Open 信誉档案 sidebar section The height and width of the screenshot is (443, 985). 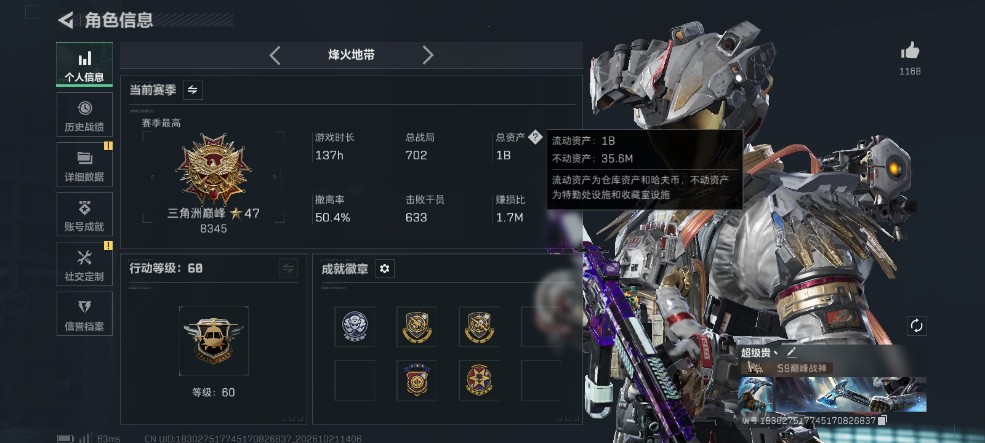click(84, 314)
